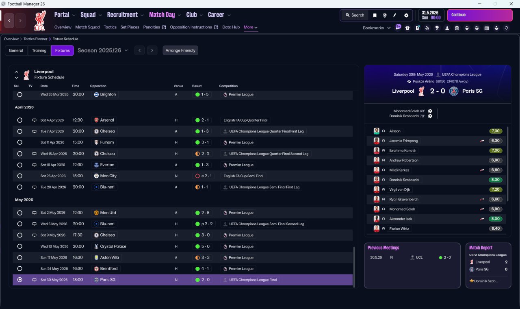This screenshot has width=520, height=309.
Task: Open the More submenu dropdown
Action: pos(250,27)
